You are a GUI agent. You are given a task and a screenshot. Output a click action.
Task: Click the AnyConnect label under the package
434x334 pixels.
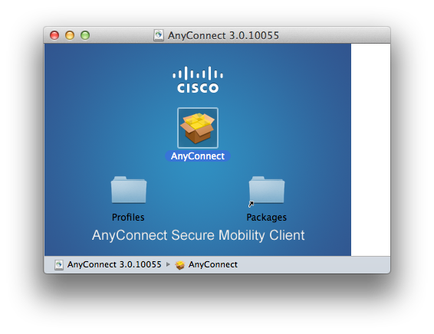click(198, 156)
